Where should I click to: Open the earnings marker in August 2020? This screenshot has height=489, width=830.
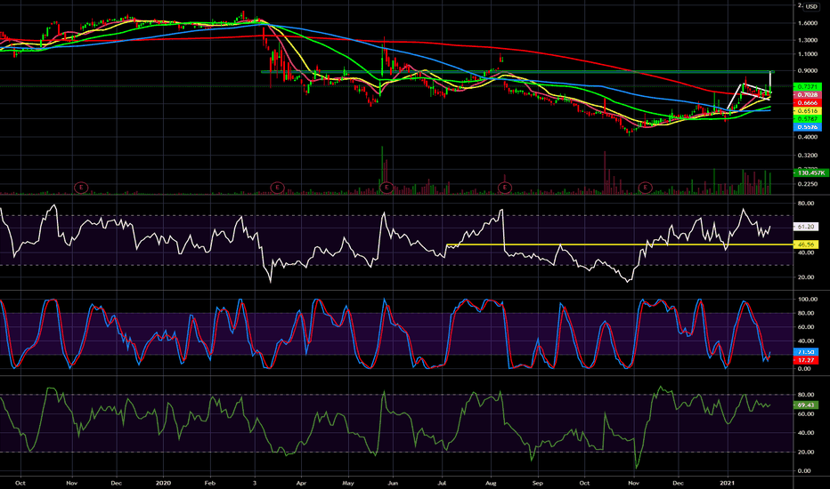[505, 187]
